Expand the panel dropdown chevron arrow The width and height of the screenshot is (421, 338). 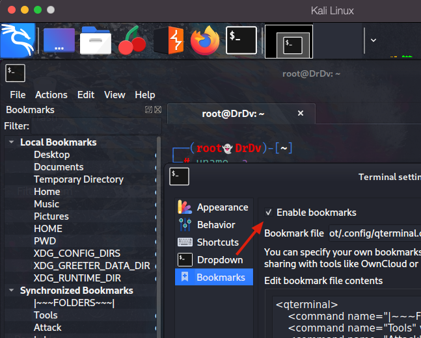(373, 40)
